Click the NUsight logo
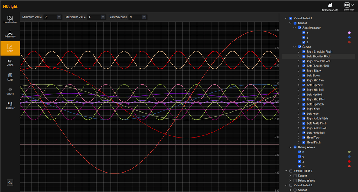Screen dimensions: 358x192 (10, 6)
